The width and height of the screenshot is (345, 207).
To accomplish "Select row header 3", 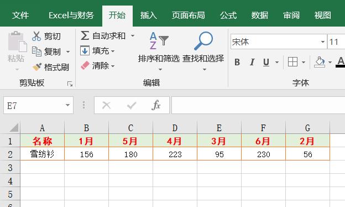I will click(10, 167).
